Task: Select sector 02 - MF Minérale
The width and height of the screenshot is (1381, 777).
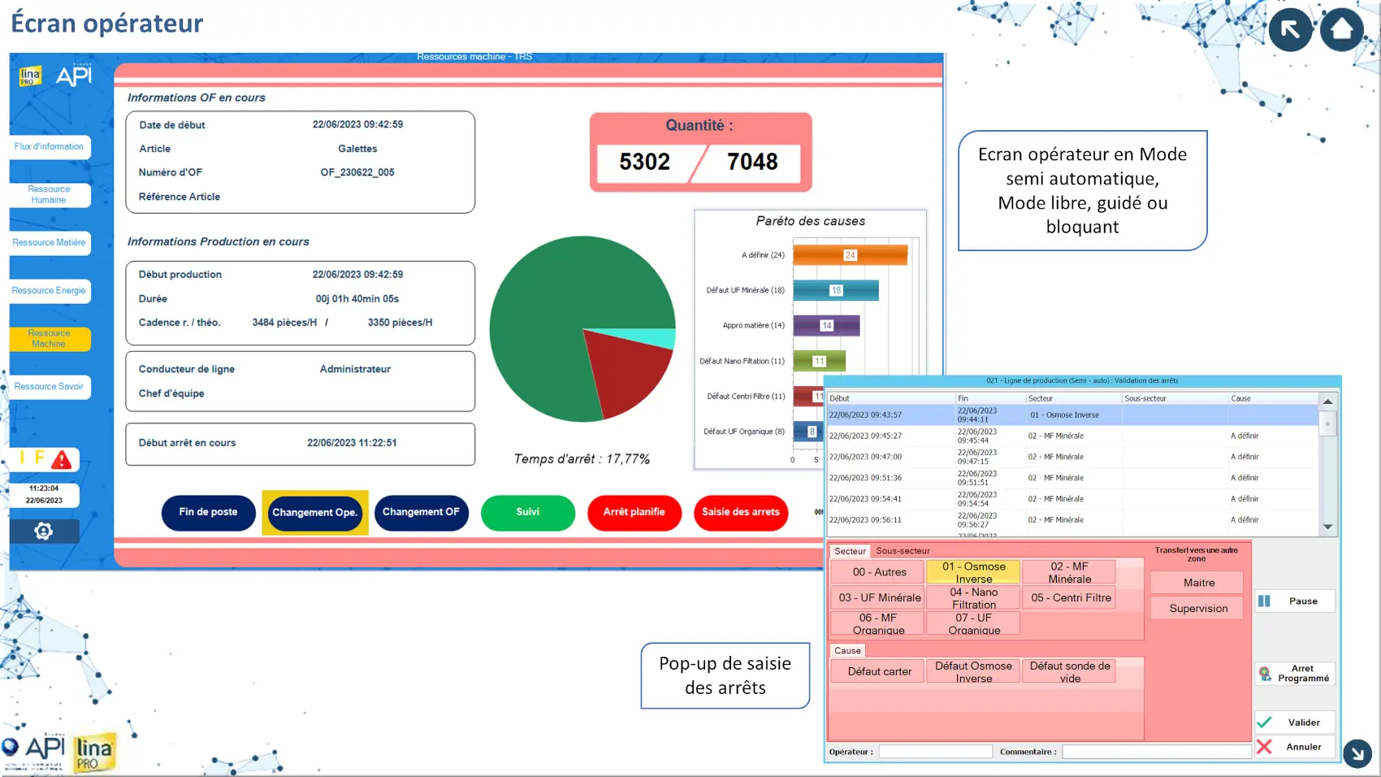Action: coord(1069,572)
